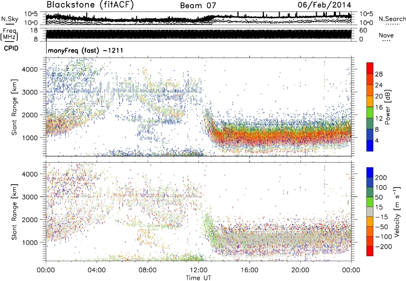Click the '12:00' time tick label
The width and height of the screenshot is (406, 281).
[x=198, y=270]
